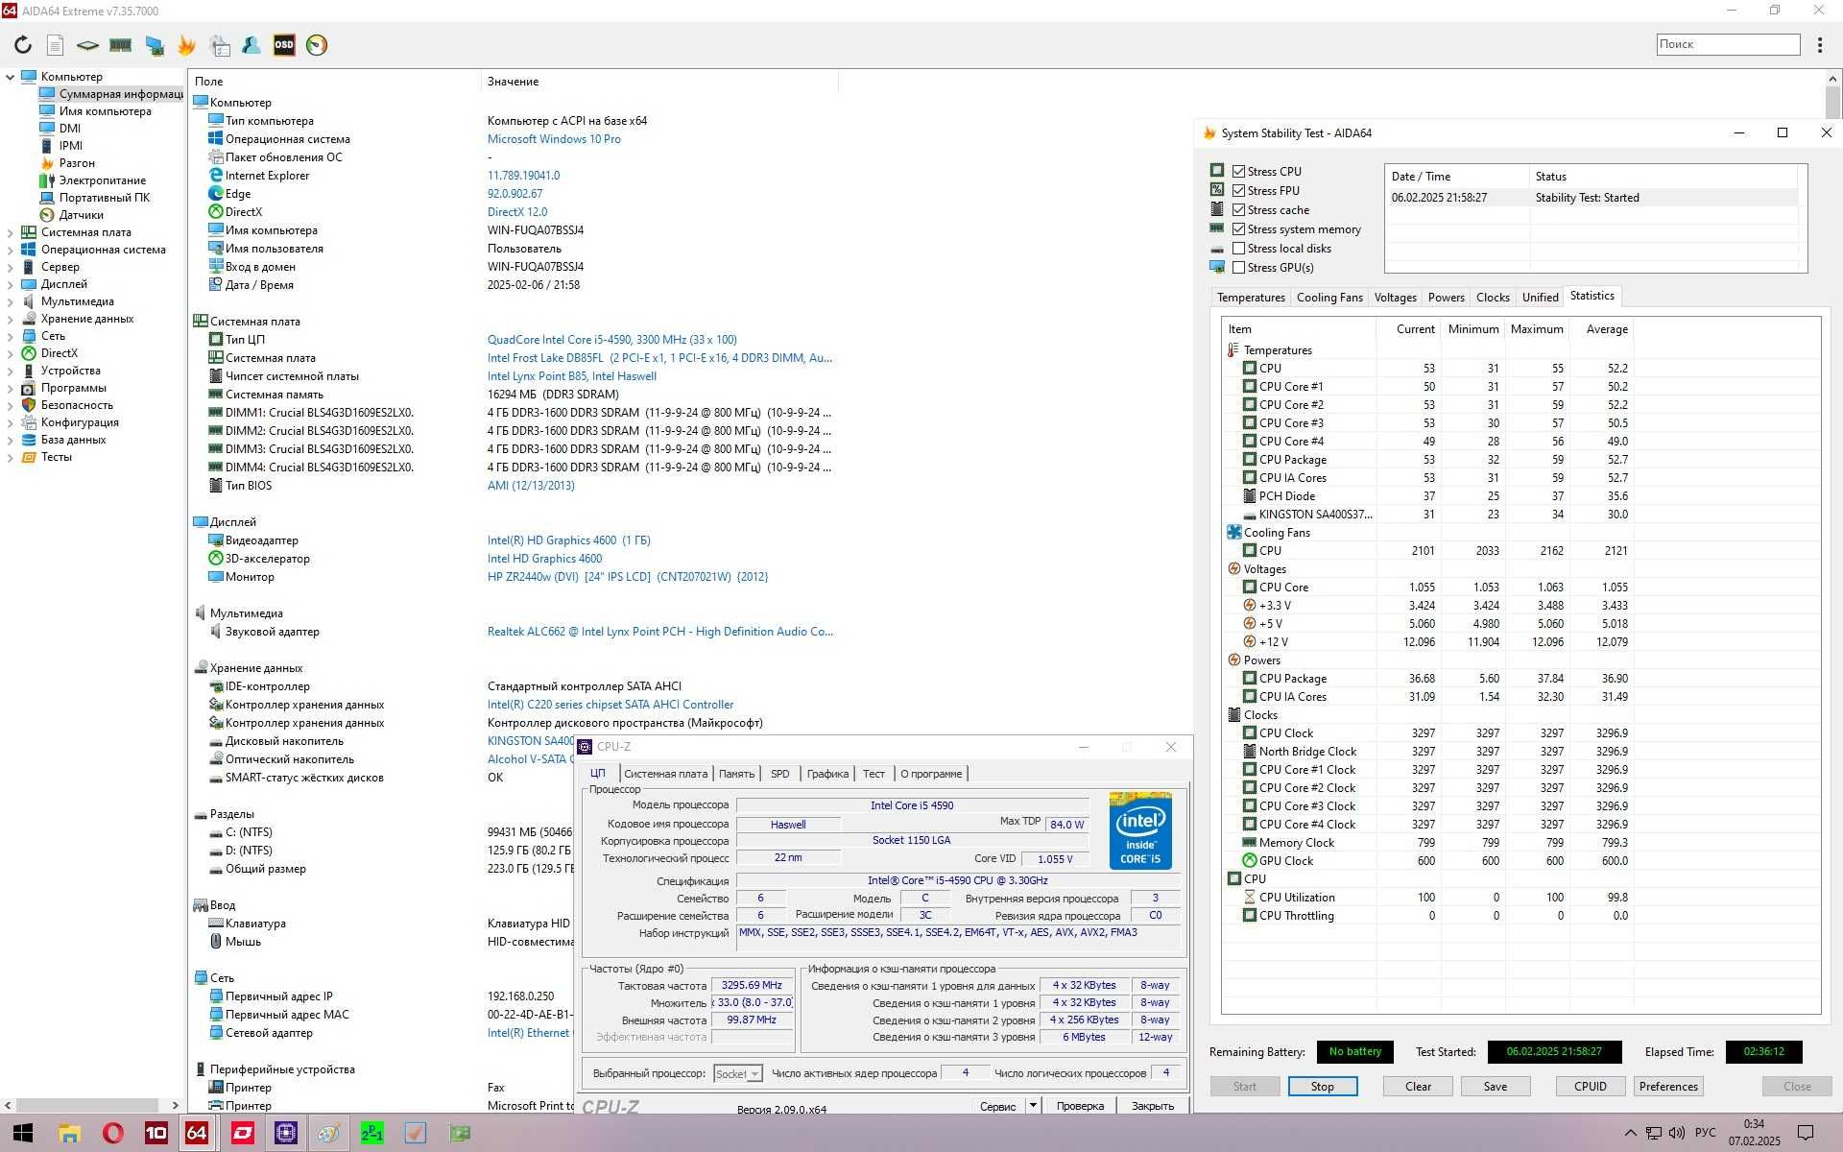
Task: Click the CPU chip icon in AIDA64 toolbar
Action: pyautogui.click(x=87, y=45)
